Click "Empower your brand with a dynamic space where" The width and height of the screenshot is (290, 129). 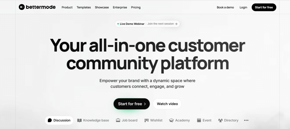click(x=147, y=81)
